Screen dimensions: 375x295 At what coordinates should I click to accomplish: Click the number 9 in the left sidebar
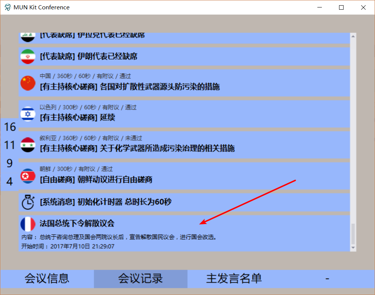[x=10, y=164]
